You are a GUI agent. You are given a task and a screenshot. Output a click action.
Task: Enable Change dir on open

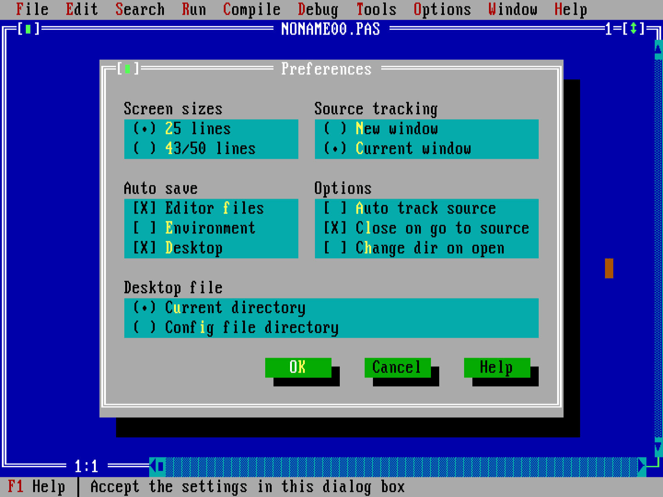414,248
